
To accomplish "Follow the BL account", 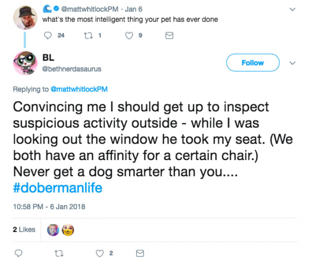I will pyautogui.click(x=252, y=63).
